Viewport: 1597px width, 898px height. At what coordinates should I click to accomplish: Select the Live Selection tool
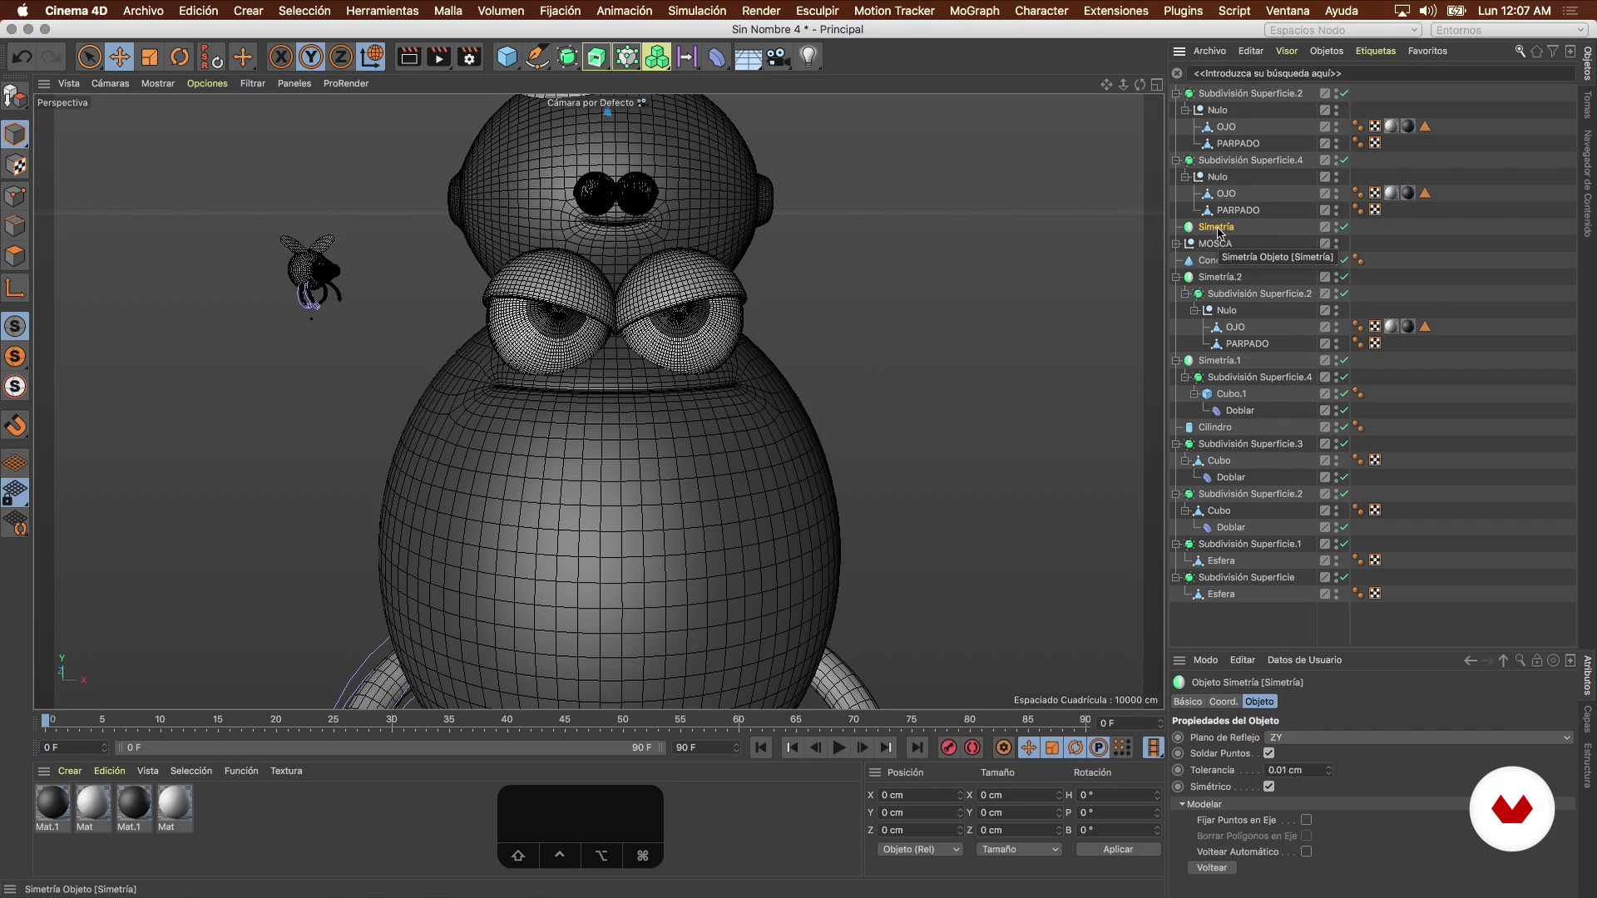point(89,57)
